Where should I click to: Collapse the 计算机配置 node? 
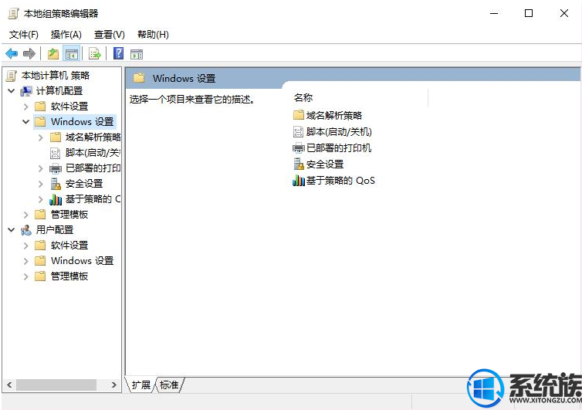point(12,91)
